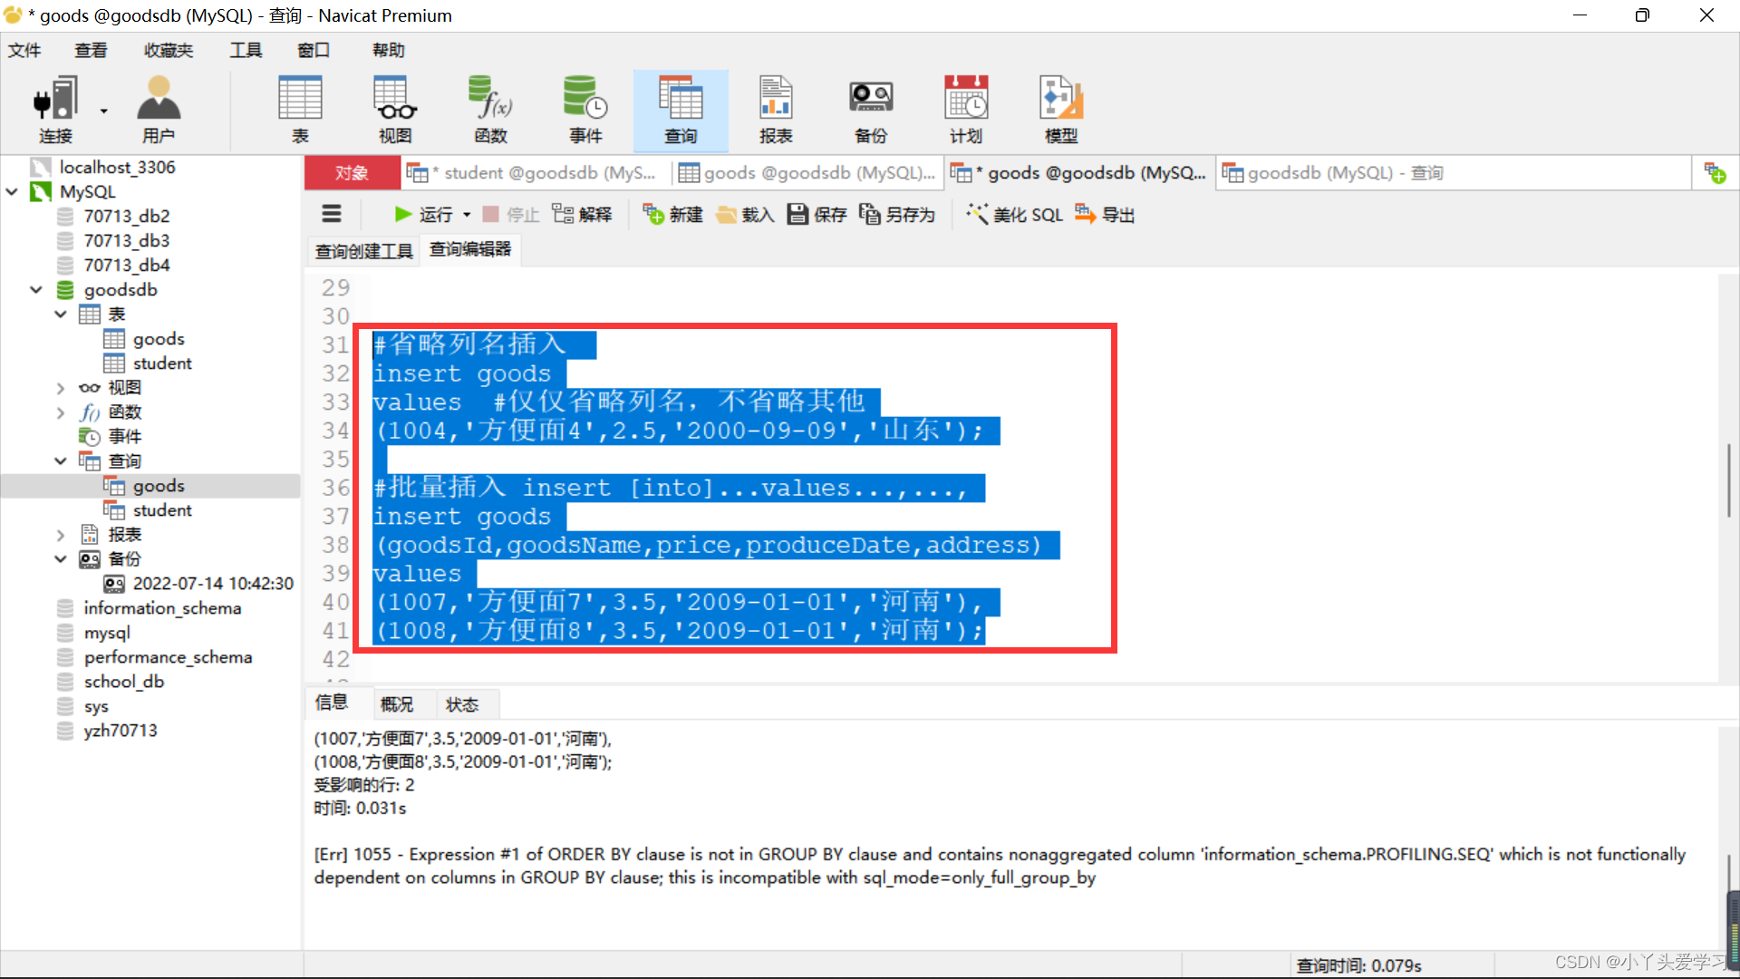Viewport: 1740px width, 979px height.
Task: Save the query with 保存
Action: (817, 215)
